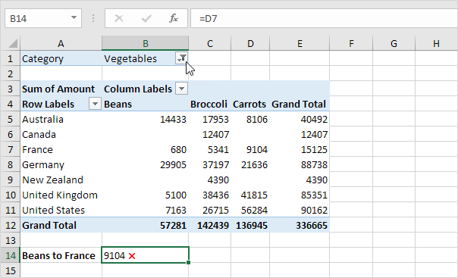Click the Broccoli column label
The height and width of the screenshot is (278, 458).
click(209, 104)
